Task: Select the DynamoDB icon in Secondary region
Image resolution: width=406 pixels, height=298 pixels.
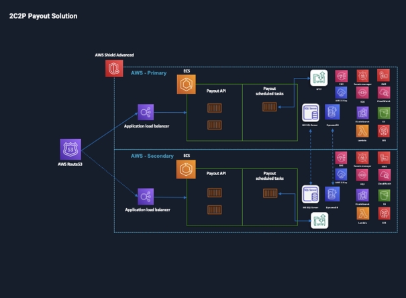Action: [332, 195]
